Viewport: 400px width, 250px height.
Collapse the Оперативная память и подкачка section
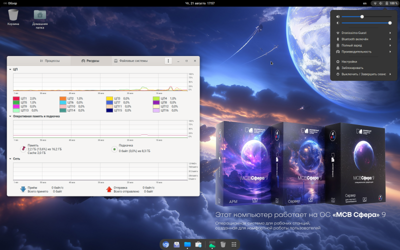(x=10, y=116)
